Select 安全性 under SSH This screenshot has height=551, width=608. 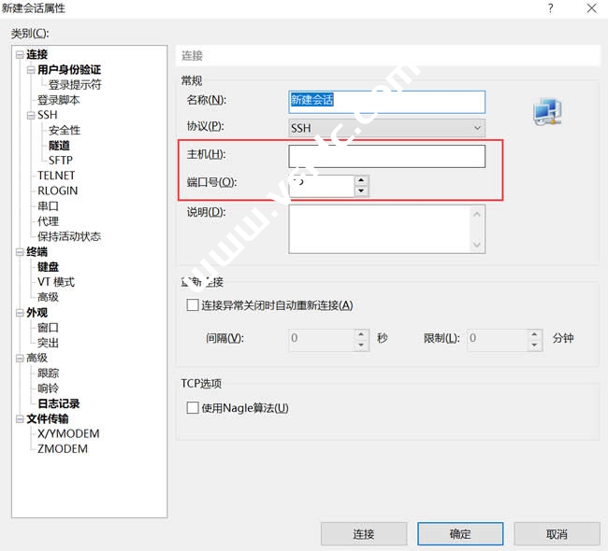(x=65, y=131)
